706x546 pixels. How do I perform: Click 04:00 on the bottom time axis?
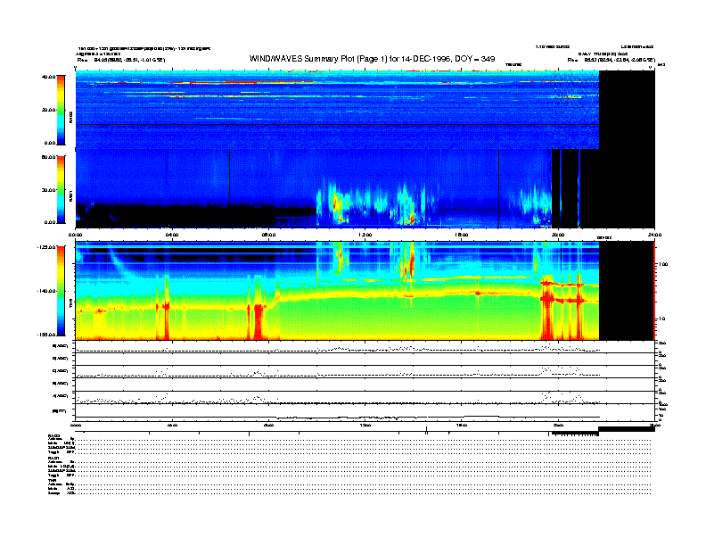point(172,425)
